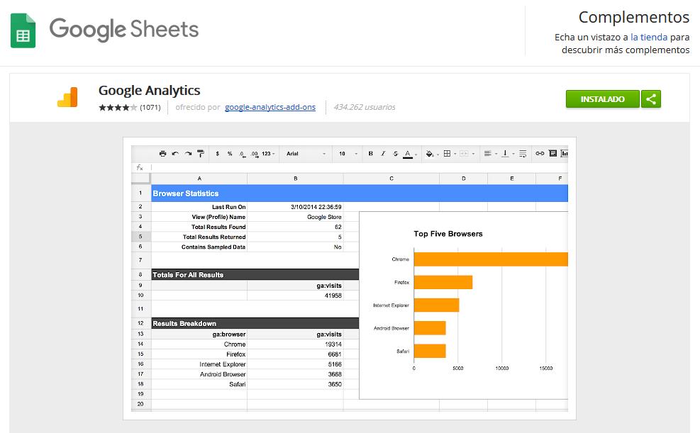Click the INSTALADO button
This screenshot has width=700, height=433.
602,99
